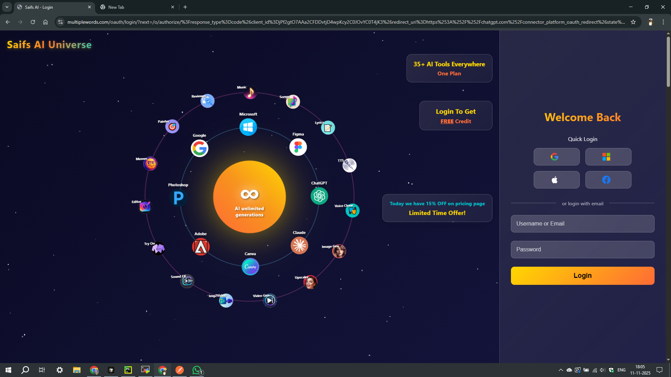Click the Photoshop P icon
The image size is (671, 377).
coord(178,198)
